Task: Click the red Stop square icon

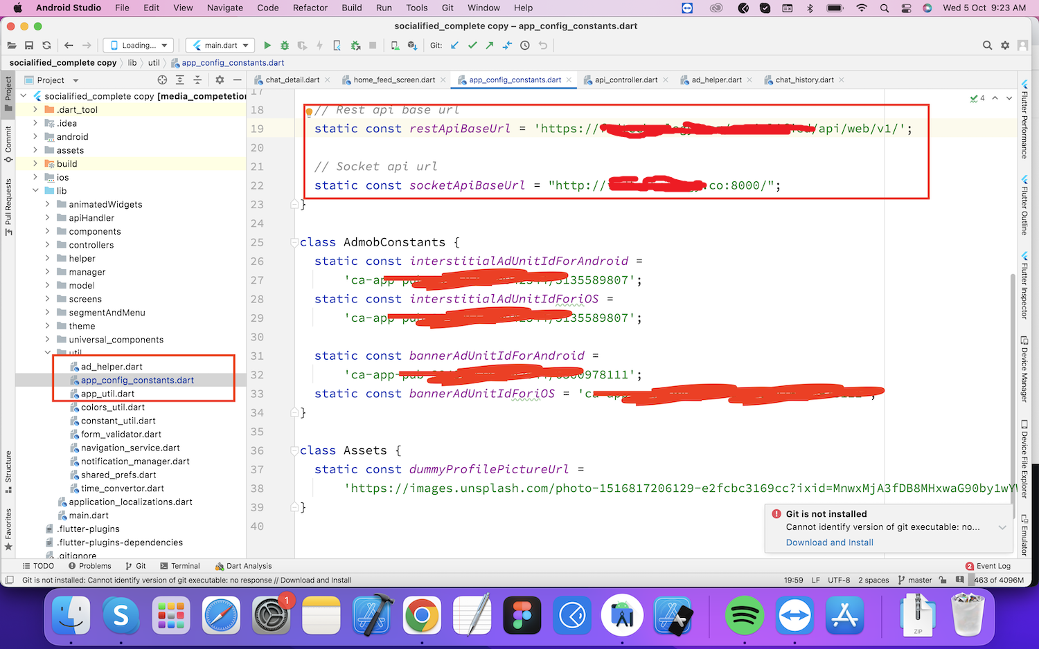Action: click(373, 46)
